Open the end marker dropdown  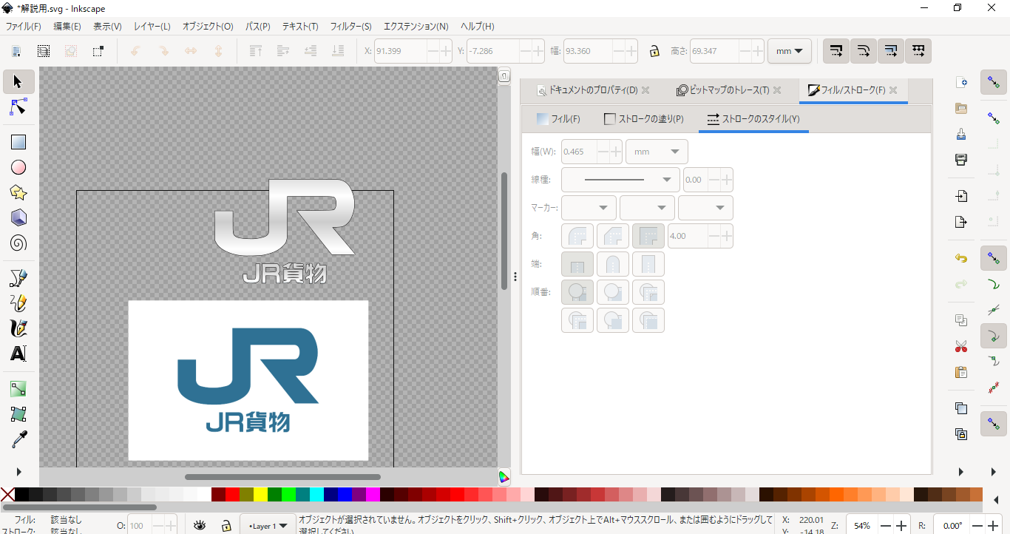705,208
